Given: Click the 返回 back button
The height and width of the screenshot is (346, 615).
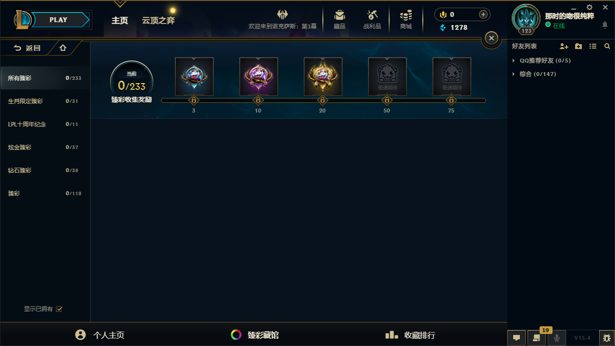Looking at the screenshot, I should tap(27, 48).
